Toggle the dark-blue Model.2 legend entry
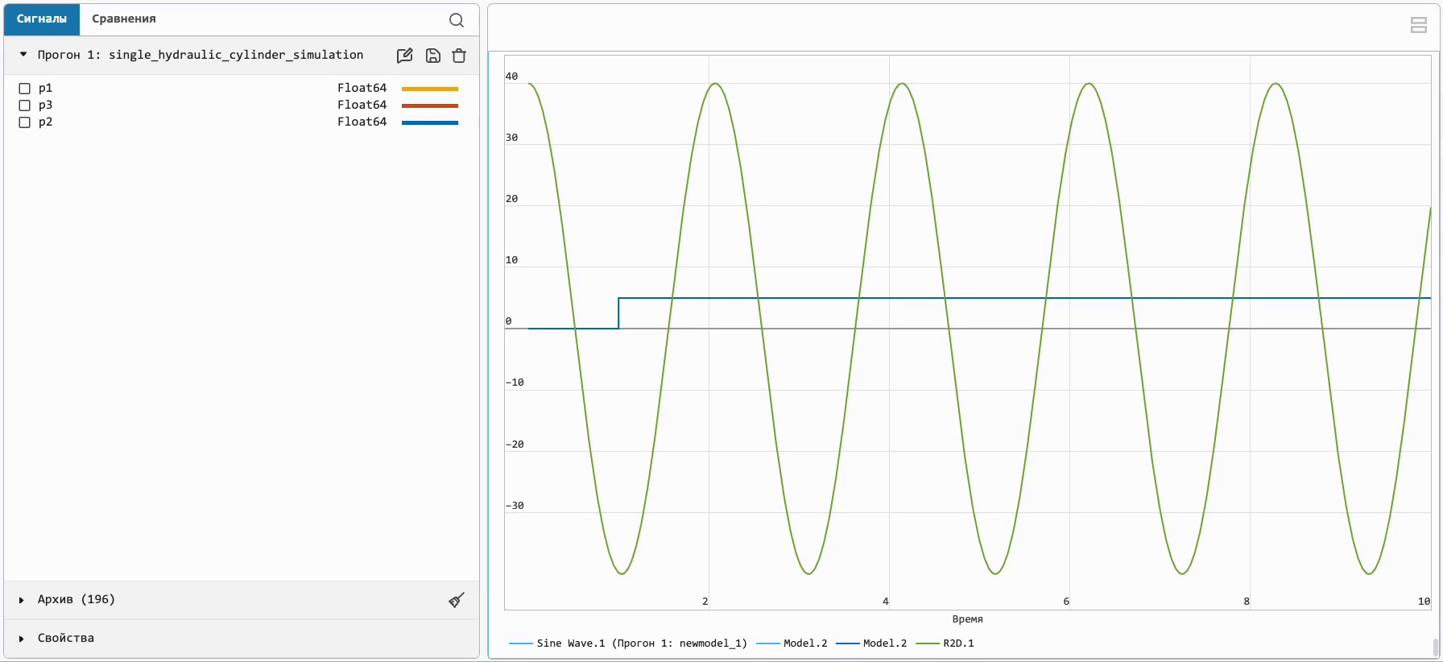1443x662 pixels. pyautogui.click(x=871, y=643)
